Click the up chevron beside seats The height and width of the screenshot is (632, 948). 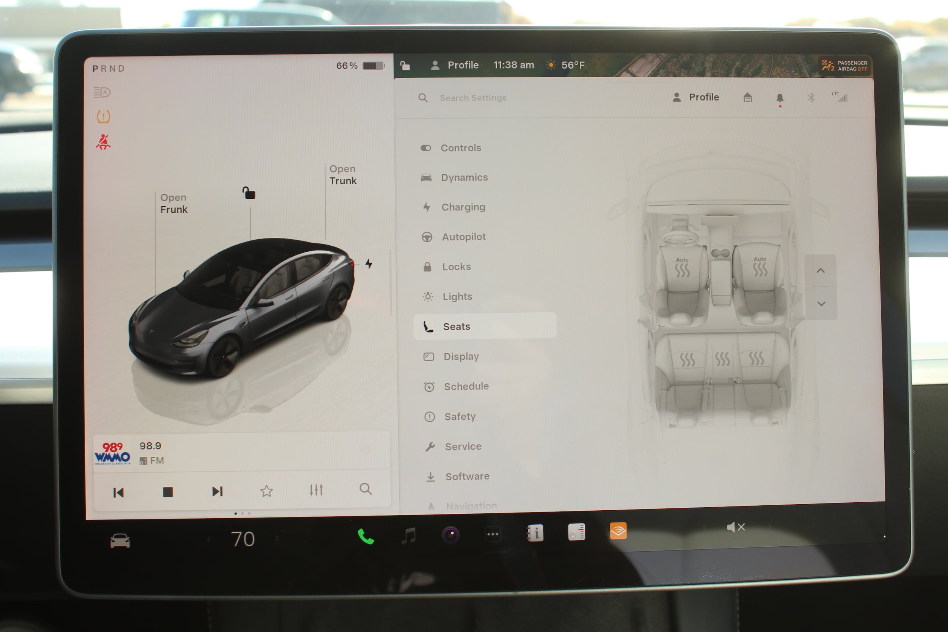click(820, 271)
